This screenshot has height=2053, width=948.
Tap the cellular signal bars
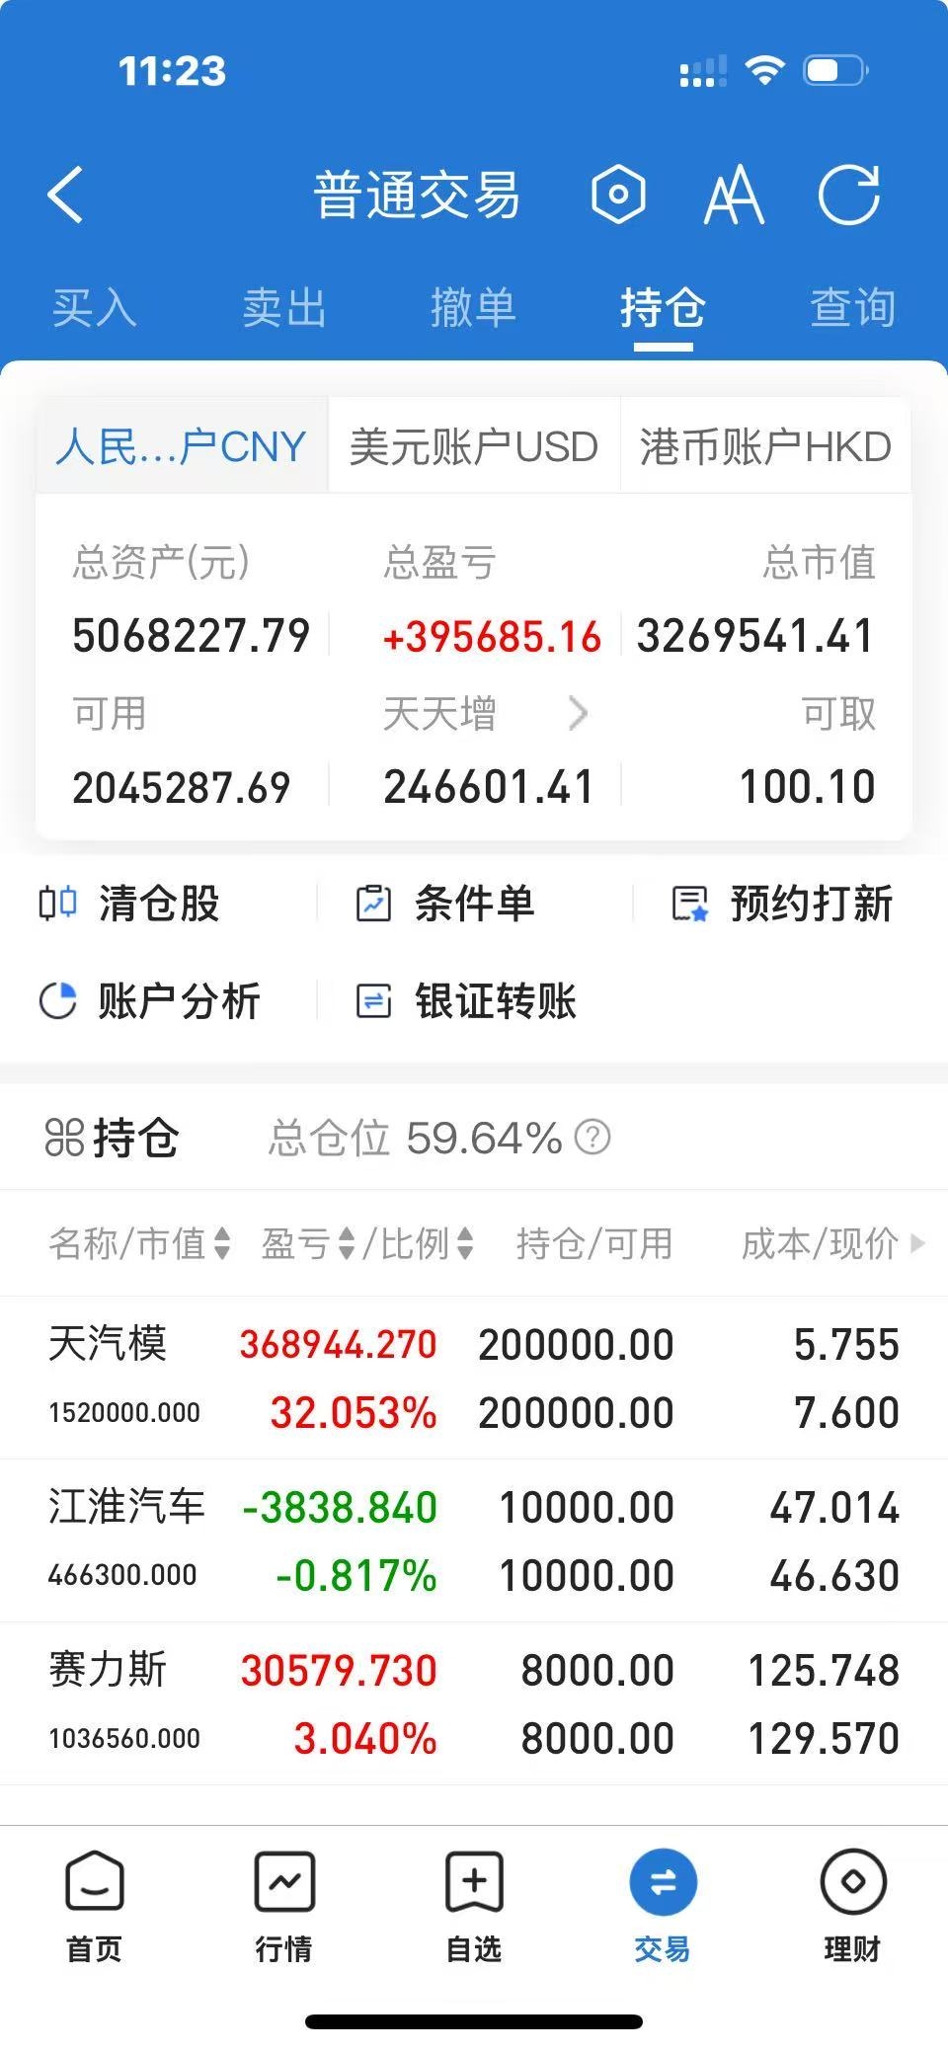click(703, 70)
